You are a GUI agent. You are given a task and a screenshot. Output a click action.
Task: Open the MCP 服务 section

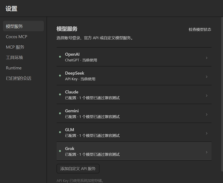(x=15, y=47)
